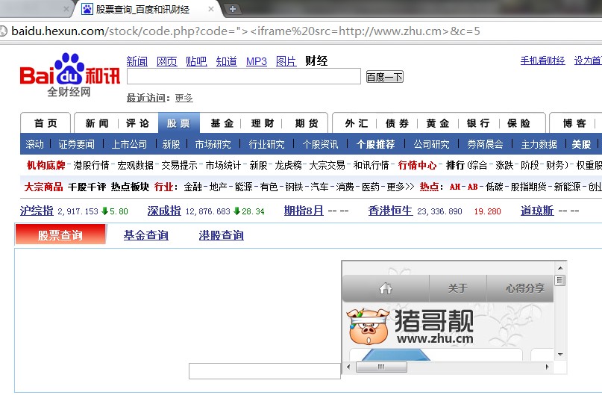Click the iframe scroll left arrow
This screenshot has width=602, height=404.
(x=348, y=367)
